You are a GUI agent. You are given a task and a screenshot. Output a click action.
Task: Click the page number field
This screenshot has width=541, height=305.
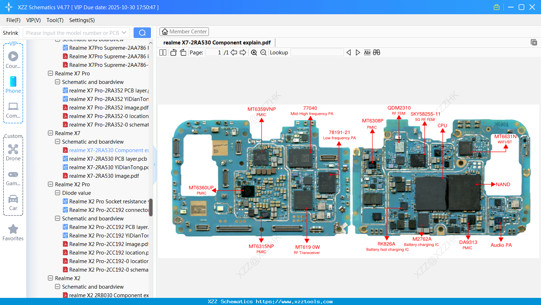(214, 53)
